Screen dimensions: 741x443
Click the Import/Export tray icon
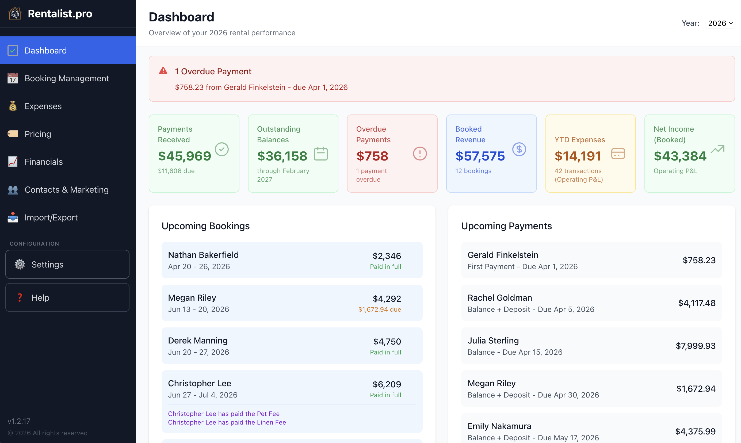(13, 217)
